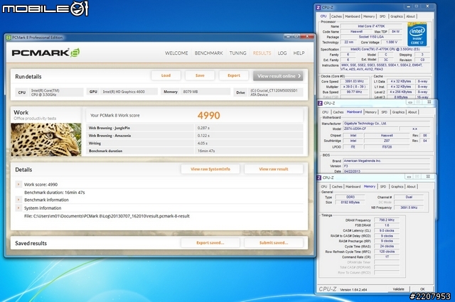
Task: Click the PCMark 8 title bar icon
Action: point(9,38)
